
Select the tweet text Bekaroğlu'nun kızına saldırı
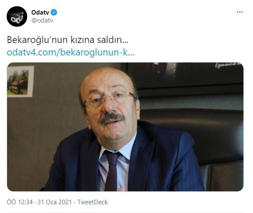coord(68,40)
